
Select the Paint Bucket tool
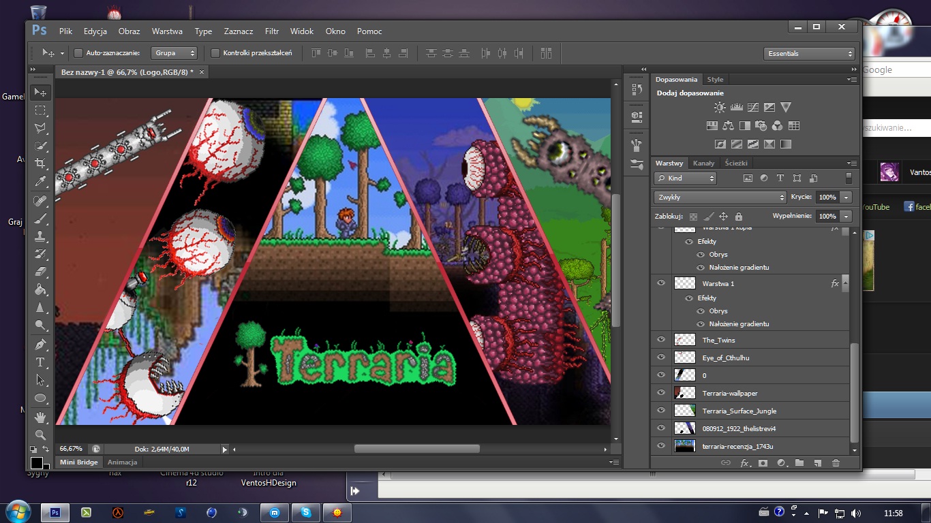click(41, 289)
